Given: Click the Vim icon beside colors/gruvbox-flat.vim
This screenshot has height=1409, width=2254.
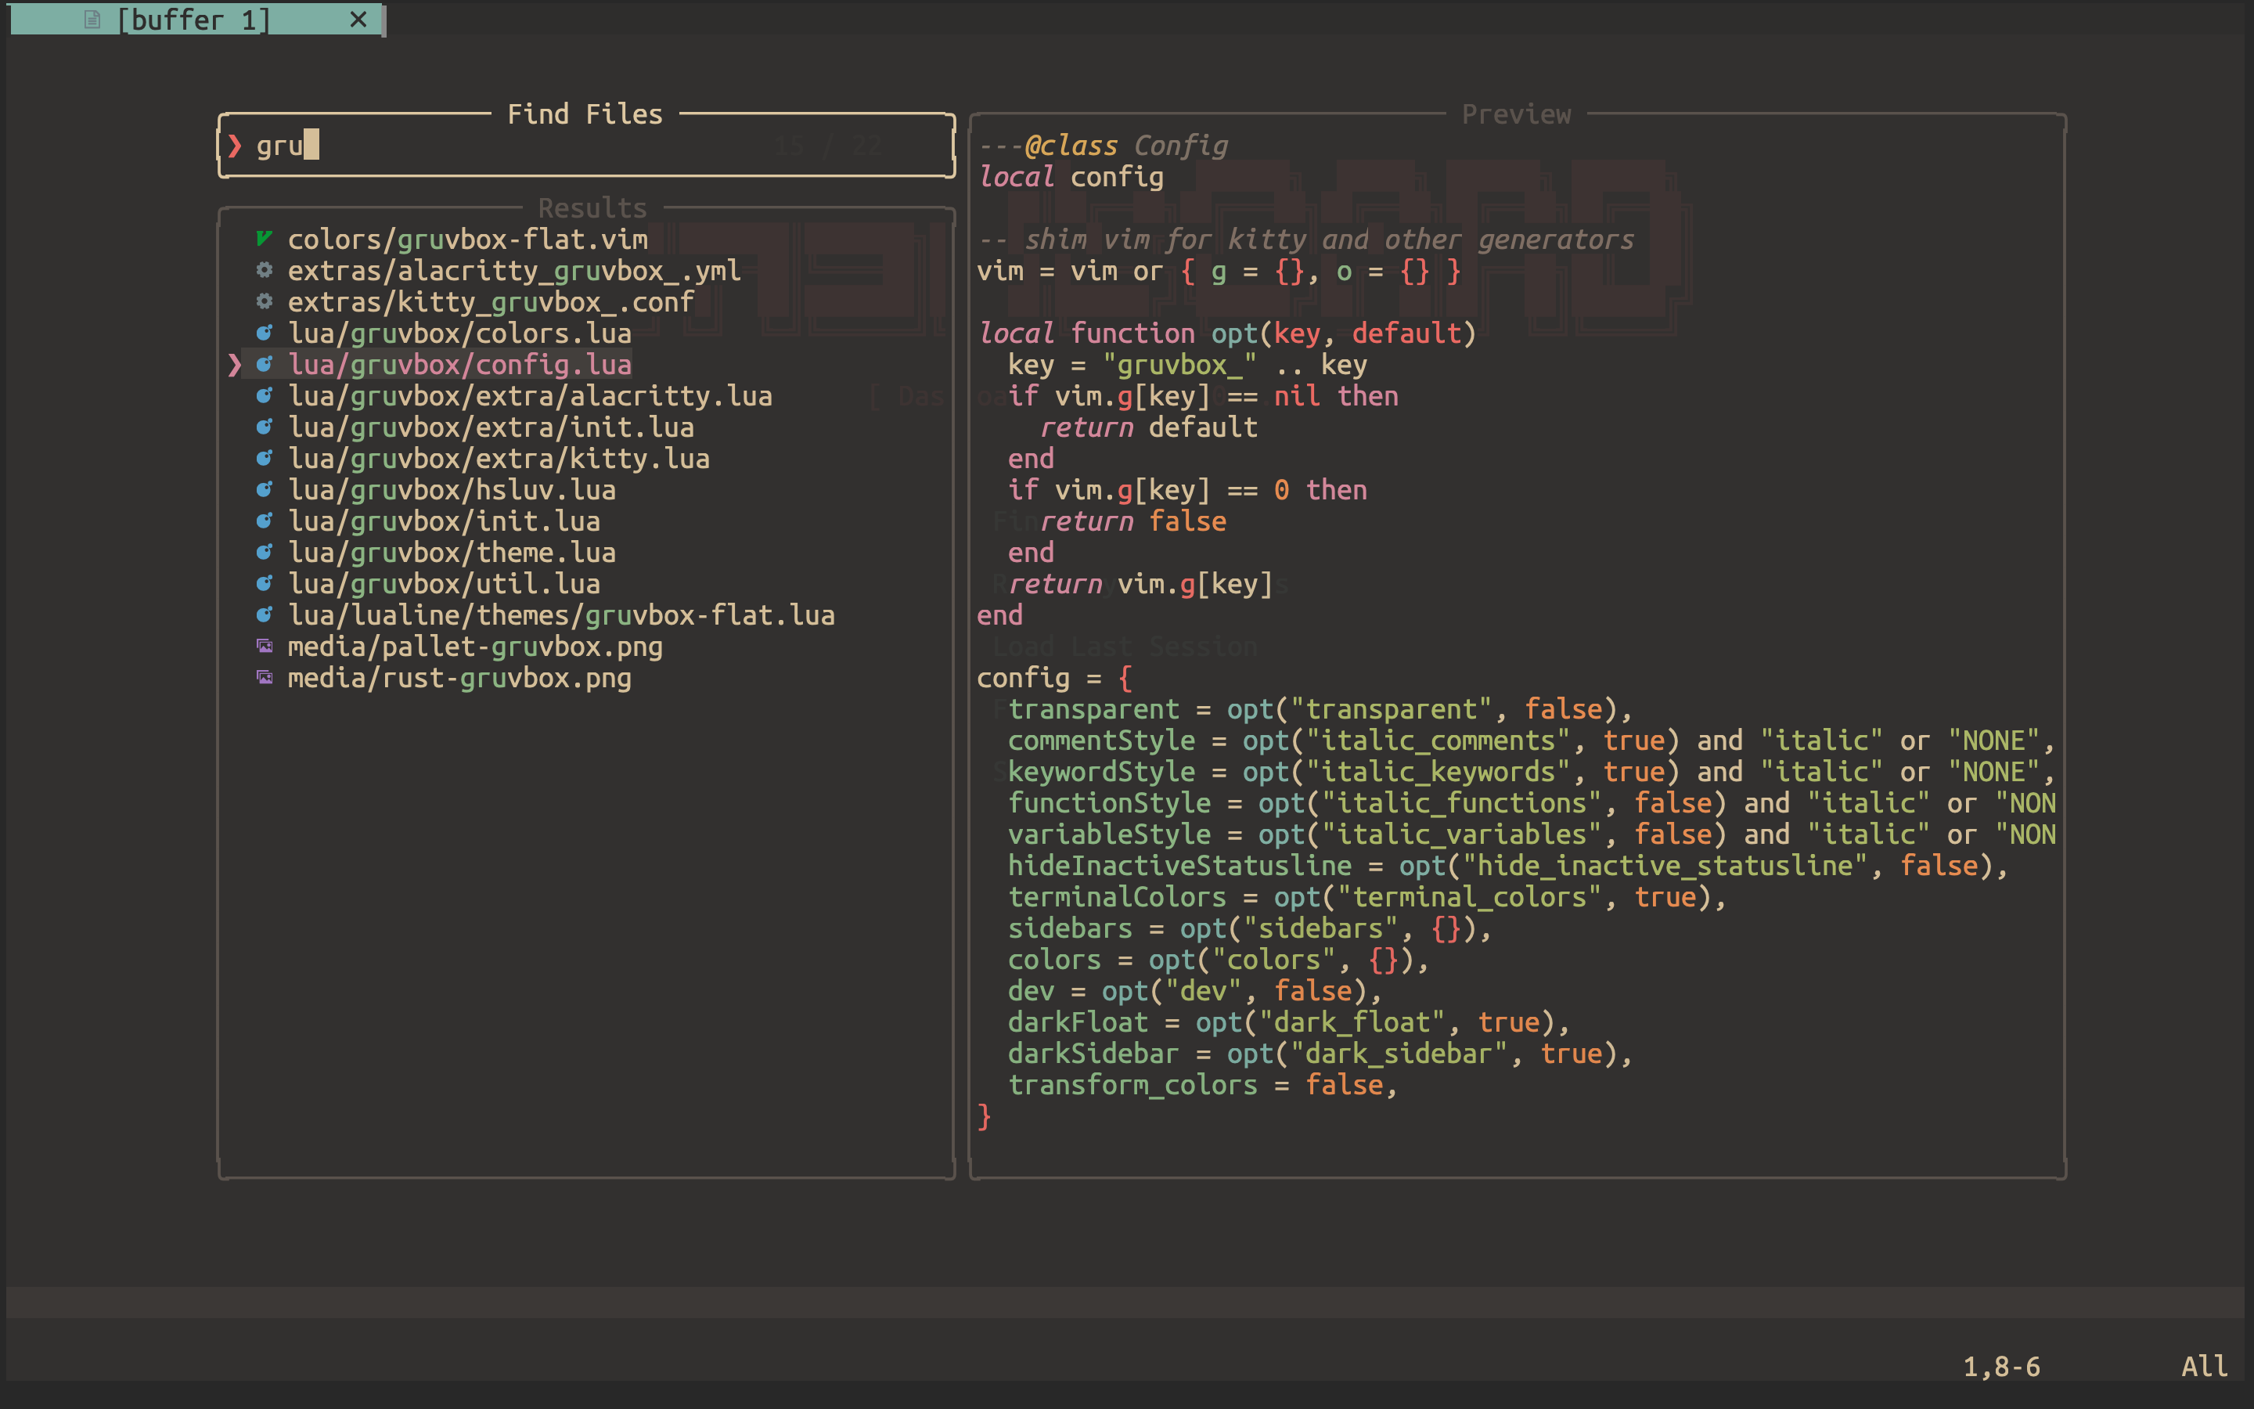Looking at the screenshot, I should pyautogui.click(x=265, y=239).
